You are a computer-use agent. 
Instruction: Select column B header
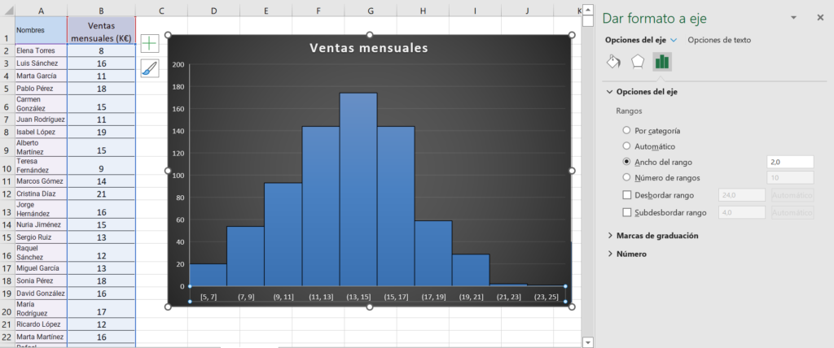pos(101,11)
